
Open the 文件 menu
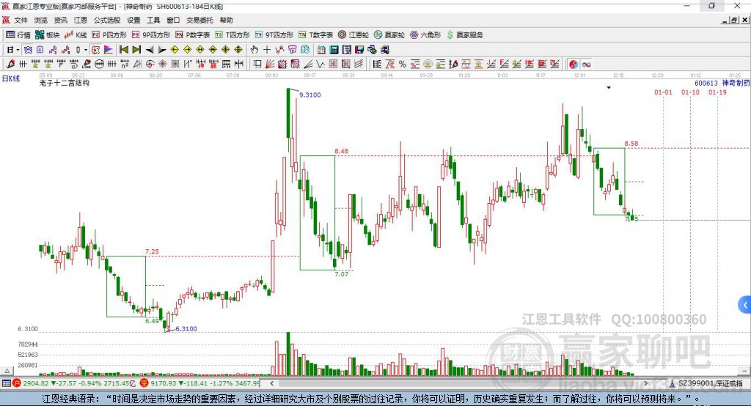(x=21, y=20)
